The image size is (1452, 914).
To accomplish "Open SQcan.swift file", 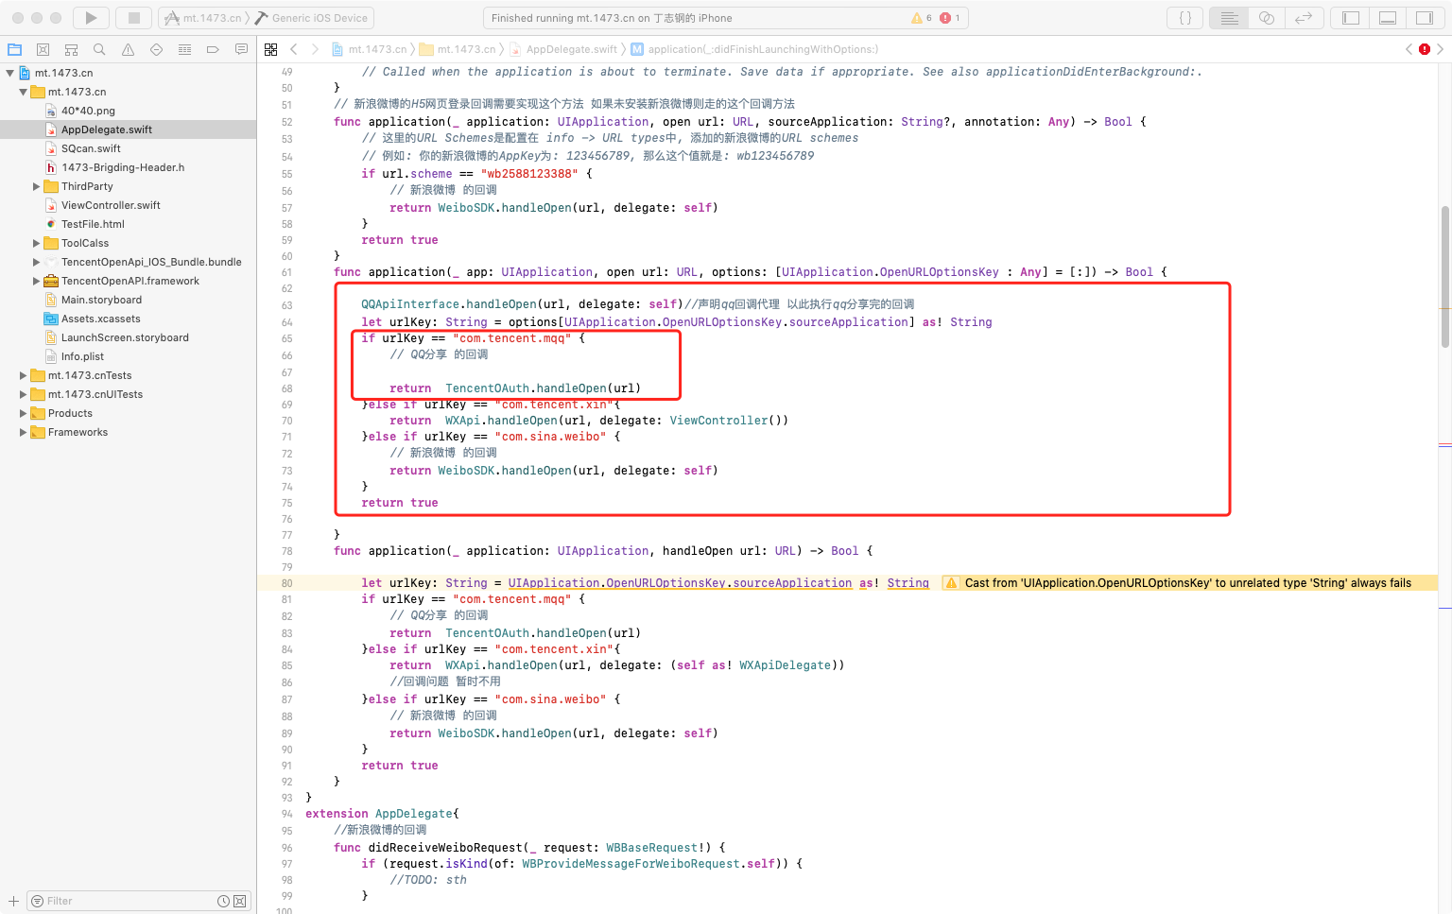I will pos(91,148).
